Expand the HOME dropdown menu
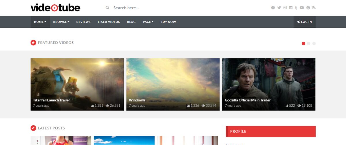 tap(40, 22)
